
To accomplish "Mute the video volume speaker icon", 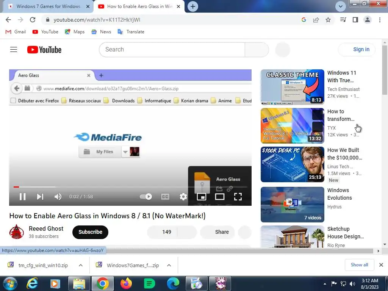I will pos(58,197).
